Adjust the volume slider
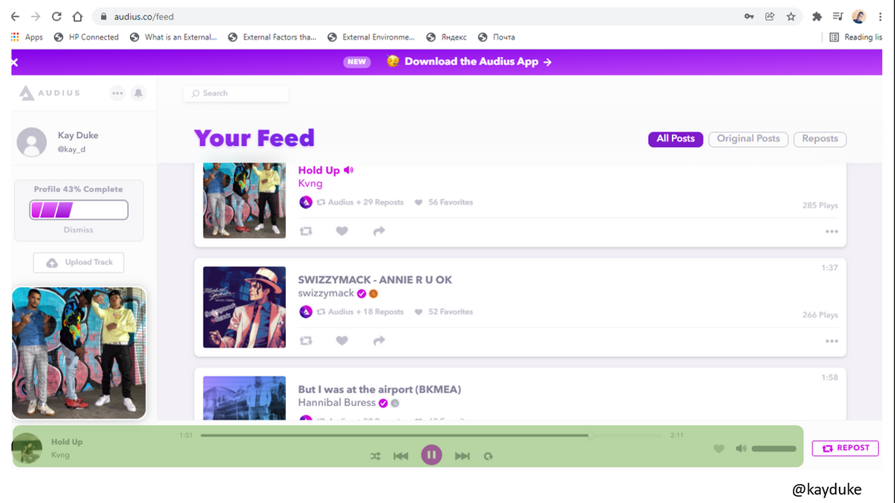 (x=774, y=449)
